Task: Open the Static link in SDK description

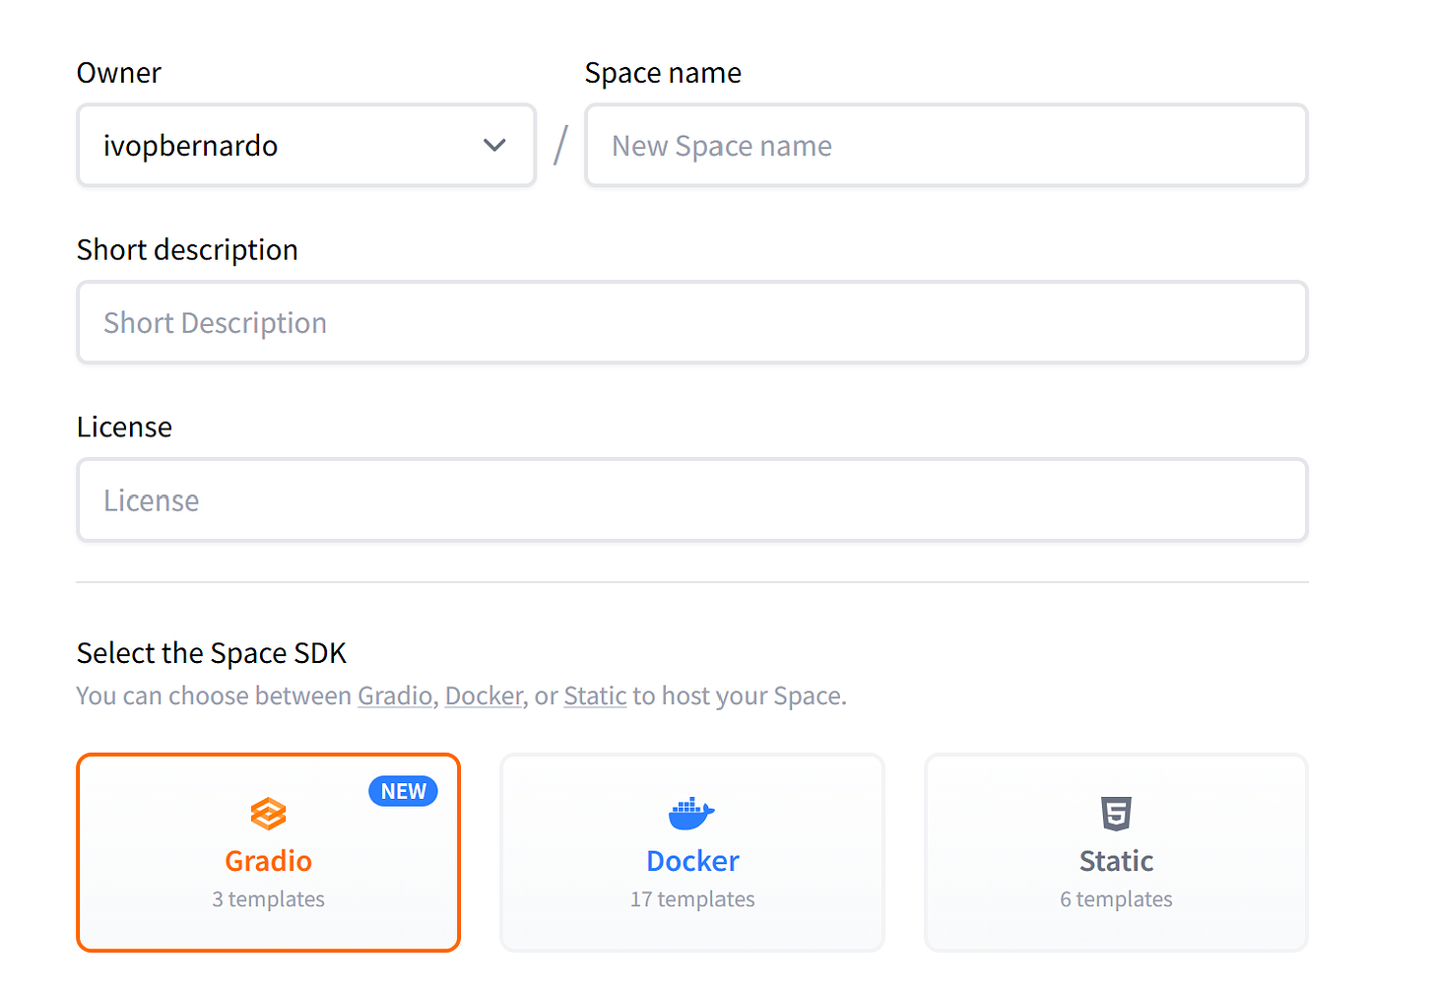Action: (x=595, y=695)
